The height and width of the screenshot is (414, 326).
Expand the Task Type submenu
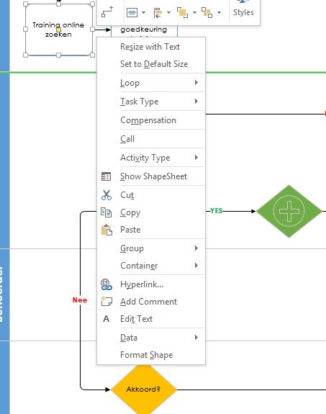pyautogui.click(x=151, y=102)
